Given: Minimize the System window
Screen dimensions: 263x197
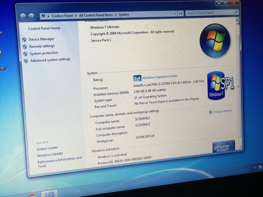Looking at the screenshot, I should coord(219,3).
